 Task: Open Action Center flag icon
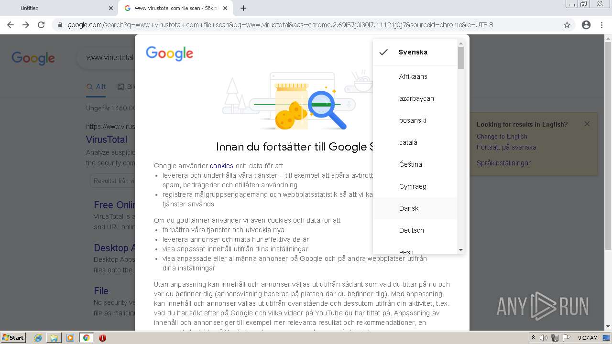[567, 338]
